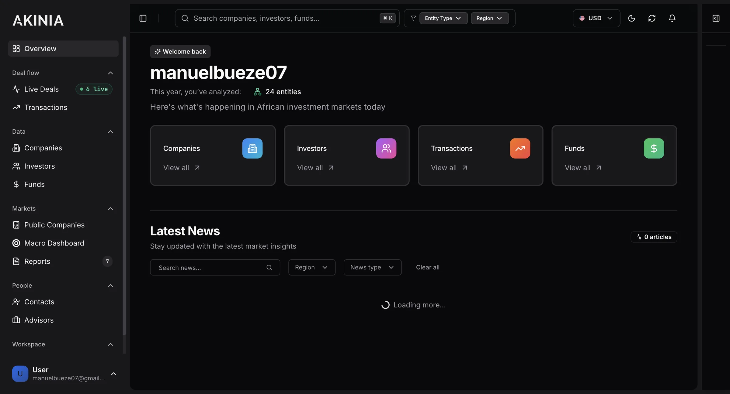Collapse the Data section
This screenshot has width=730, height=394.
[110, 132]
